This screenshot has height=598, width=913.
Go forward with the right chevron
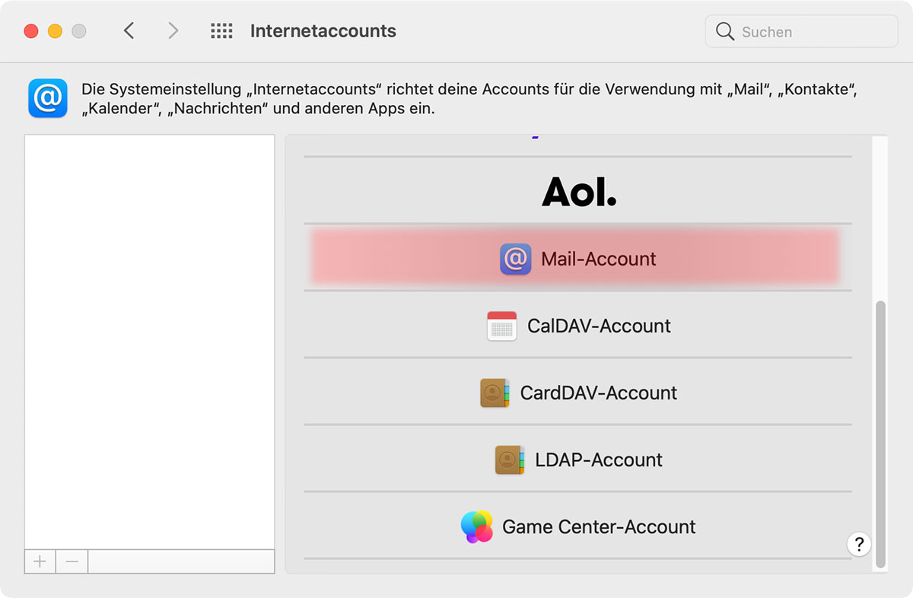[173, 30]
